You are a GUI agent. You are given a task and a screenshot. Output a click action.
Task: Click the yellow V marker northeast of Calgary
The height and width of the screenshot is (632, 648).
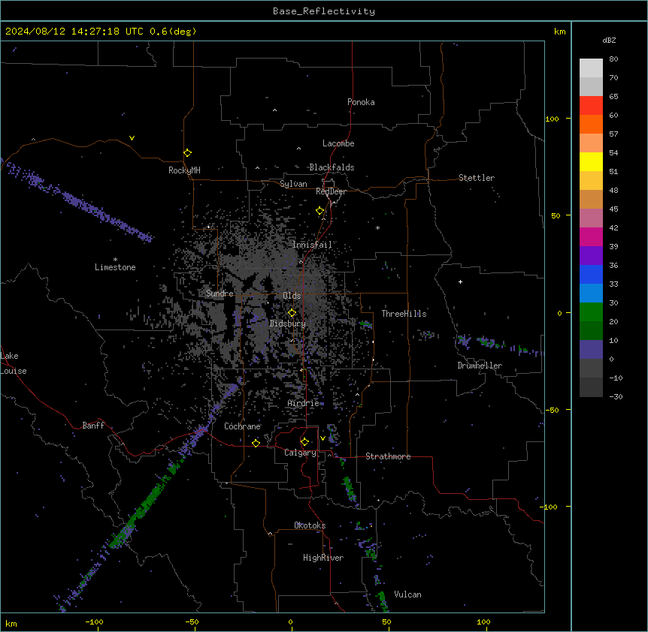(x=322, y=438)
